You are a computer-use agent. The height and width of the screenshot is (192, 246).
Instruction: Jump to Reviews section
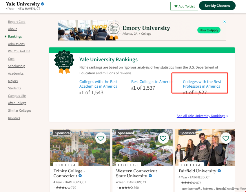coord(14,118)
